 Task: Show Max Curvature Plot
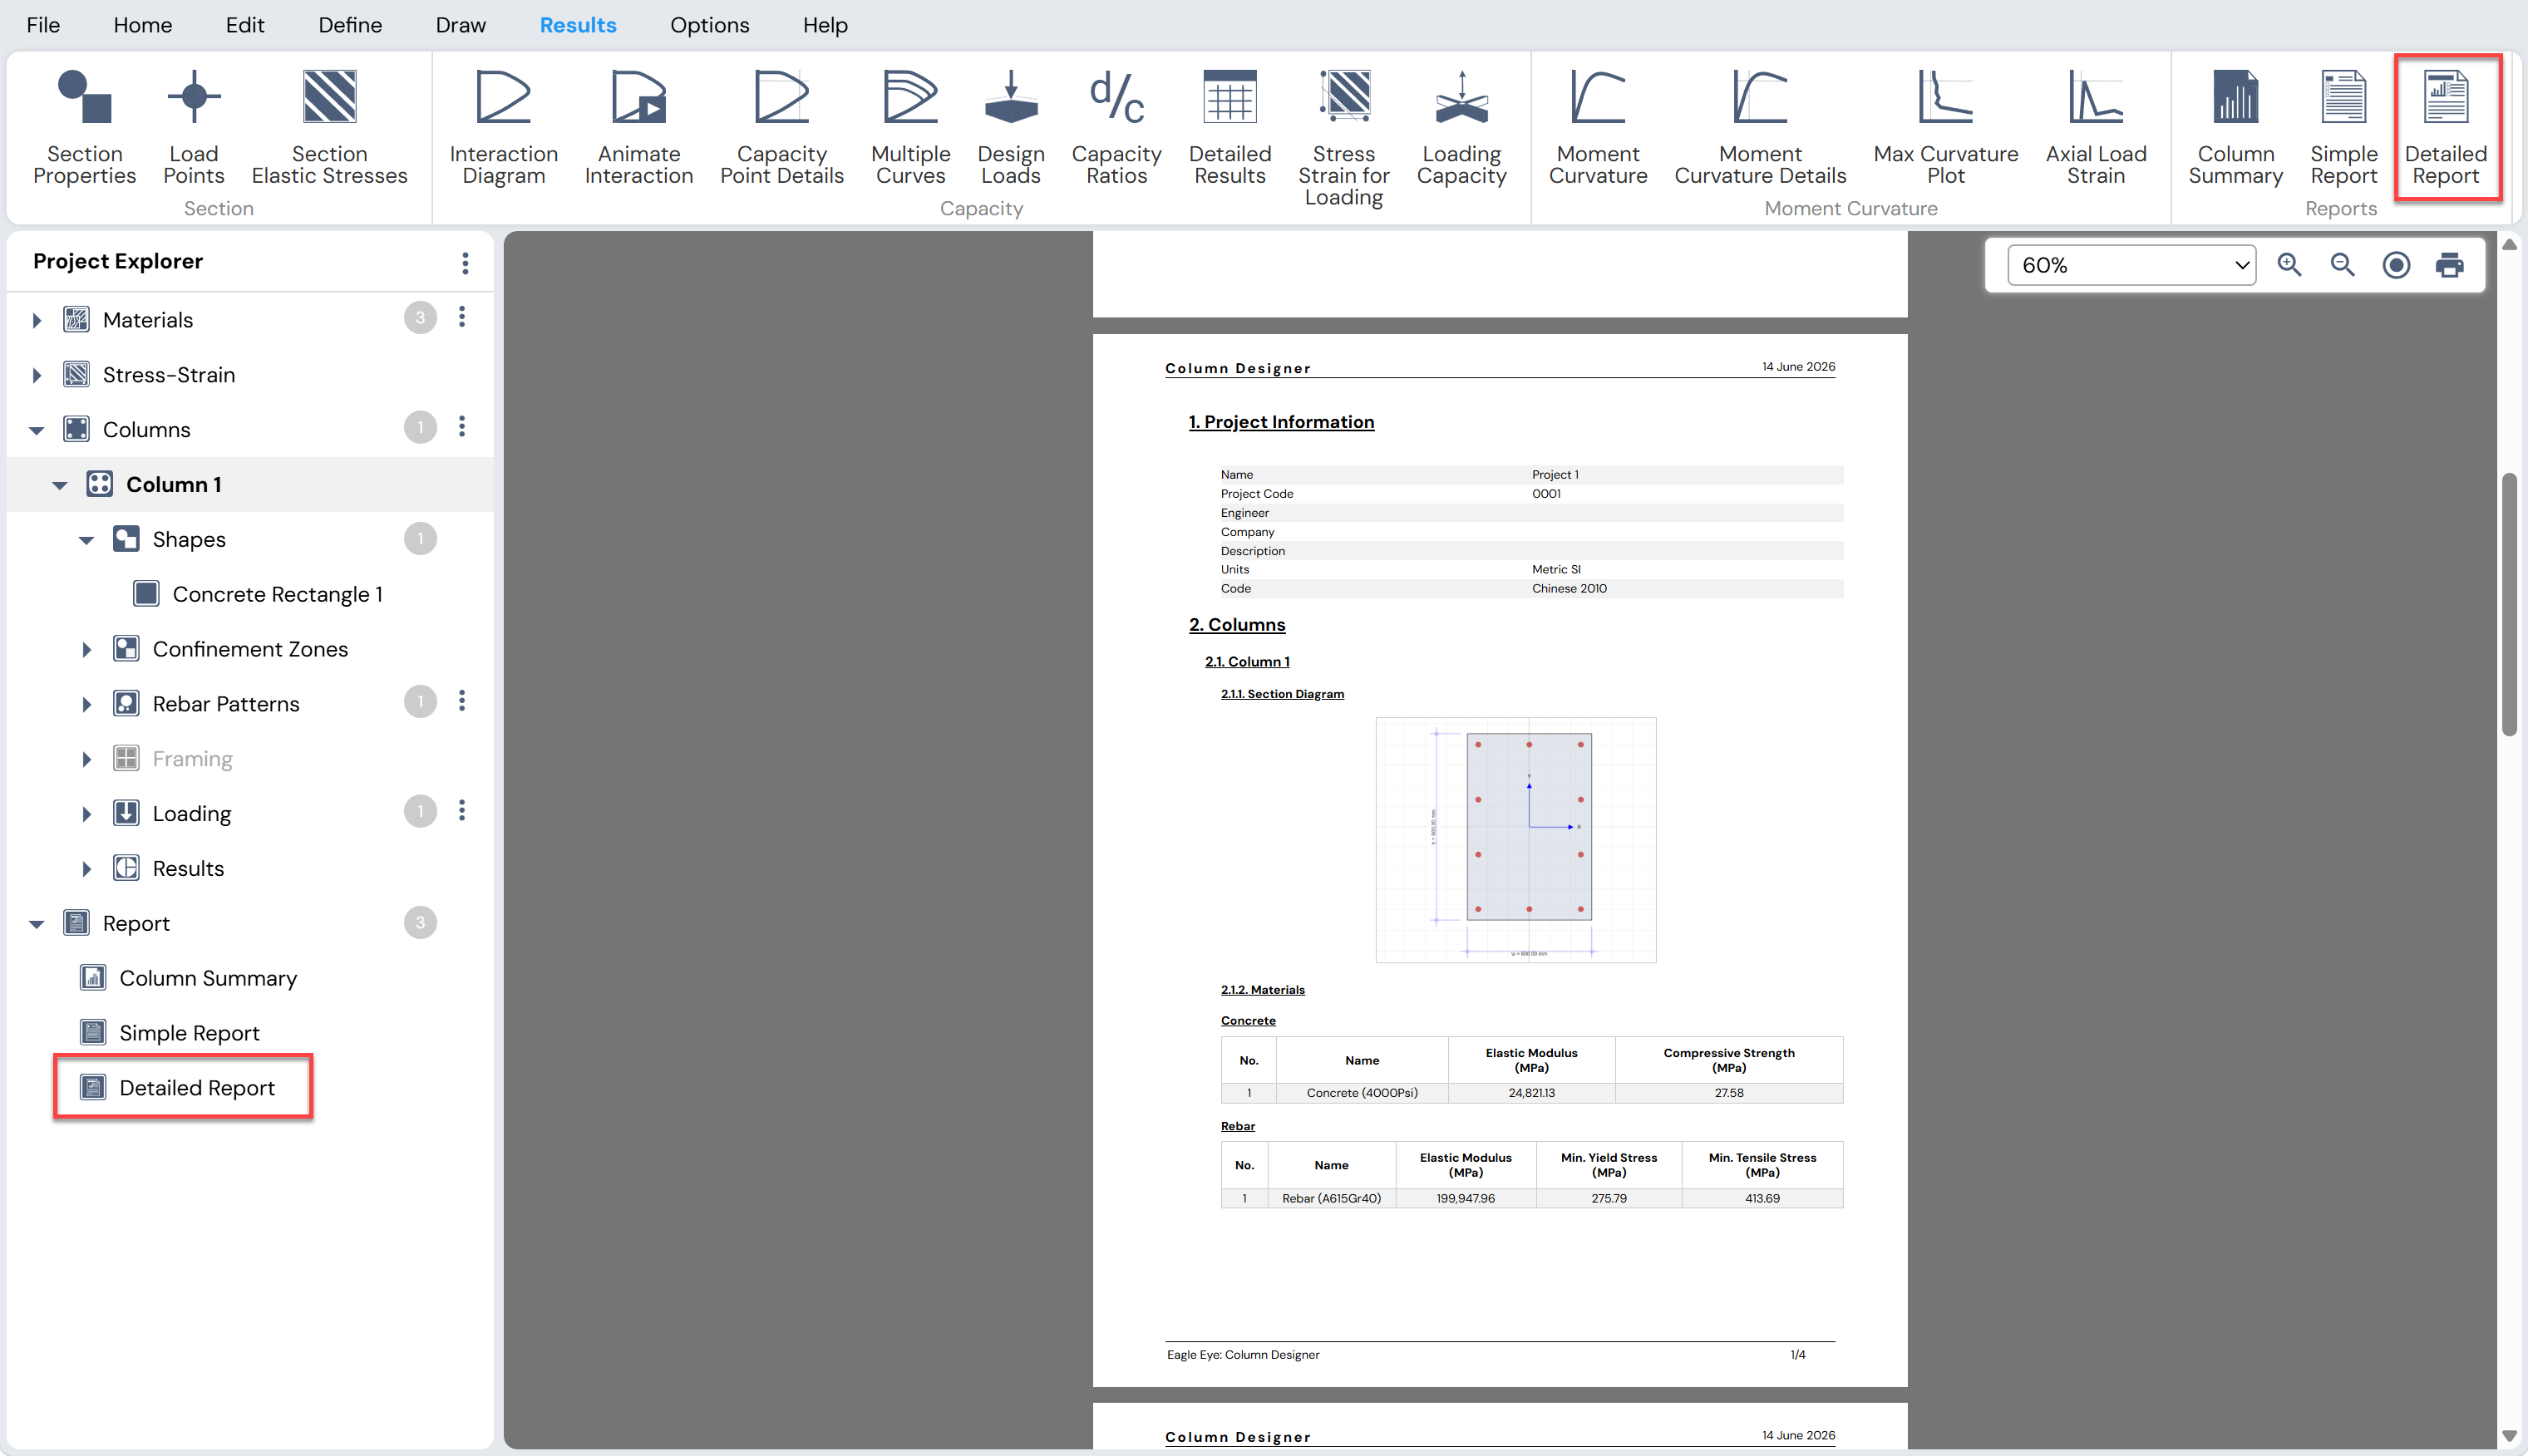[x=1945, y=126]
